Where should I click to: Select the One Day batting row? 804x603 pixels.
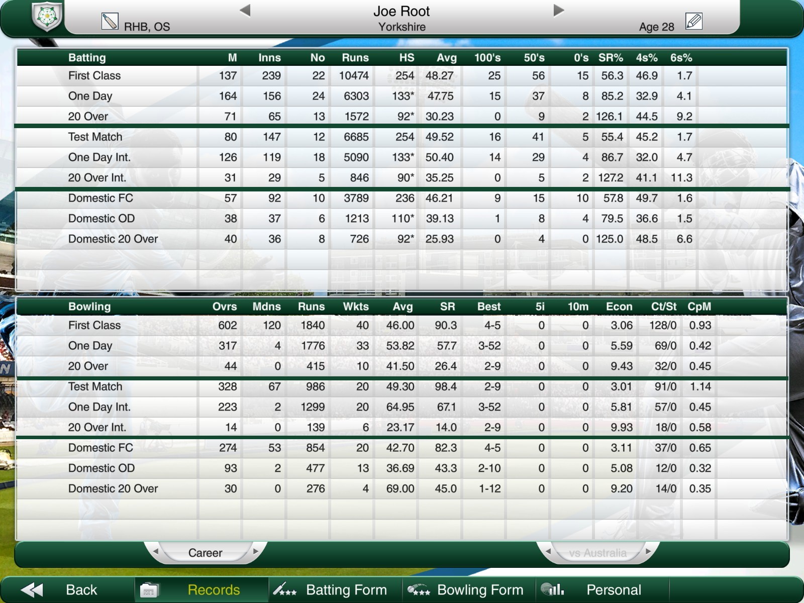tap(402, 96)
